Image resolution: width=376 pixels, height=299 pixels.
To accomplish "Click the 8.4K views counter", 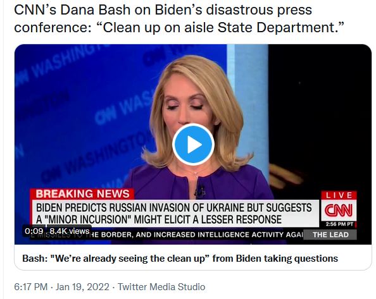I will point(70,231).
